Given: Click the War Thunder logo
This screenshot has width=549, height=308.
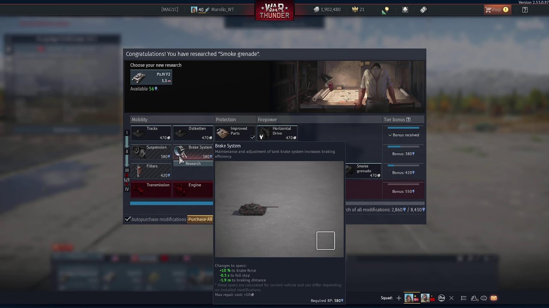Looking at the screenshot, I should click(x=274, y=11).
